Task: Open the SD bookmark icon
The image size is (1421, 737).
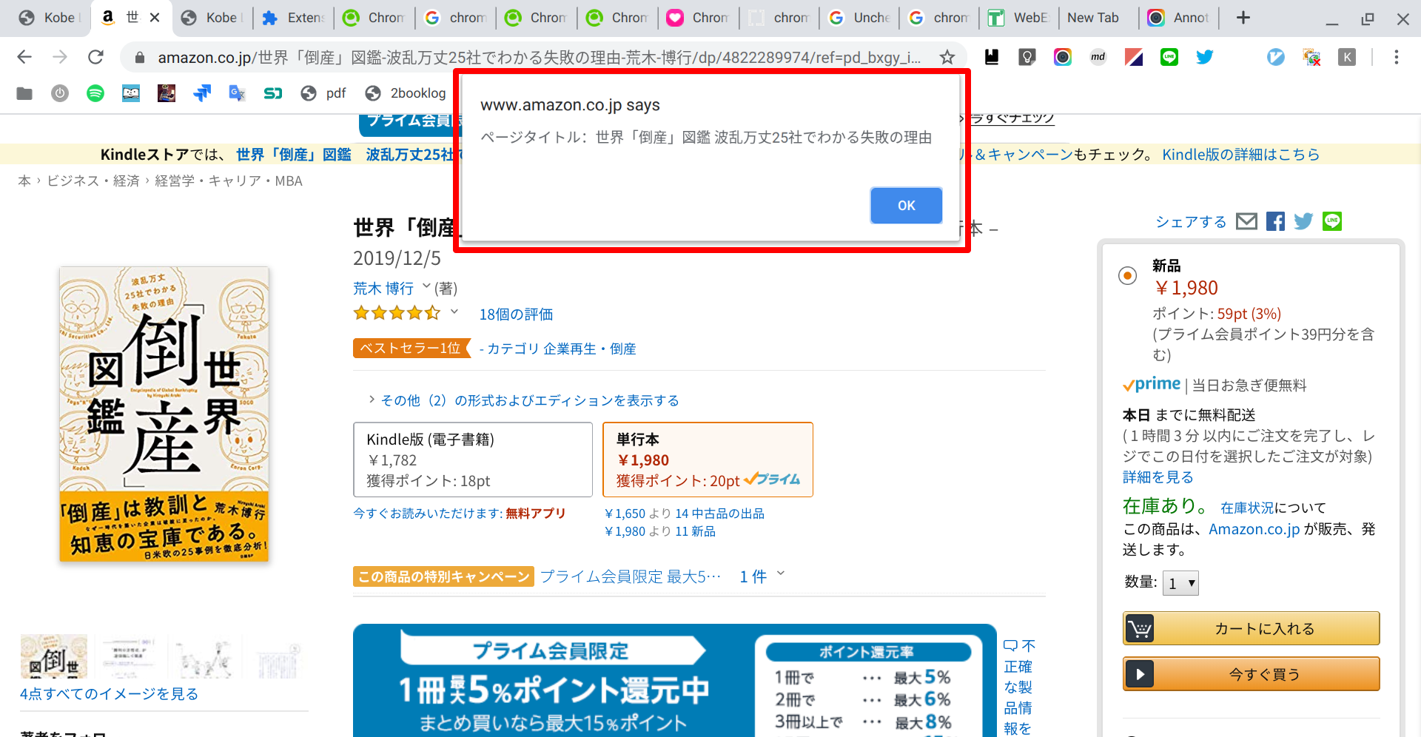Action: point(273,93)
